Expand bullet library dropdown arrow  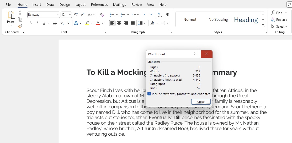pyautogui.click(x=117, y=14)
